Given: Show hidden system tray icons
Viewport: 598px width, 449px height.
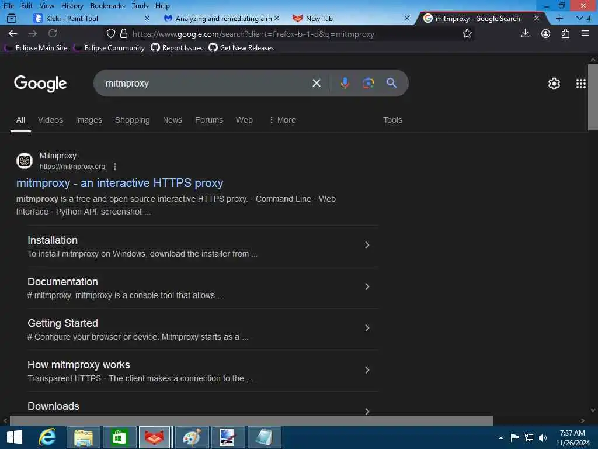Looking at the screenshot, I should click(500, 438).
